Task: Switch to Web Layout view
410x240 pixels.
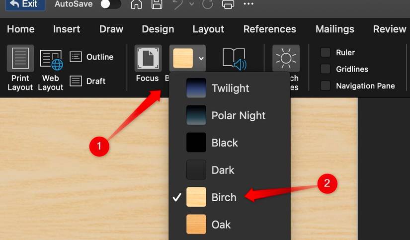Action: point(51,69)
